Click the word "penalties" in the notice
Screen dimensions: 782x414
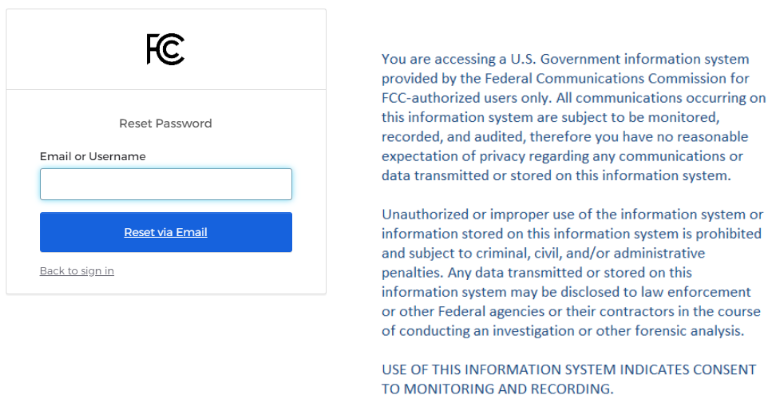(412, 273)
